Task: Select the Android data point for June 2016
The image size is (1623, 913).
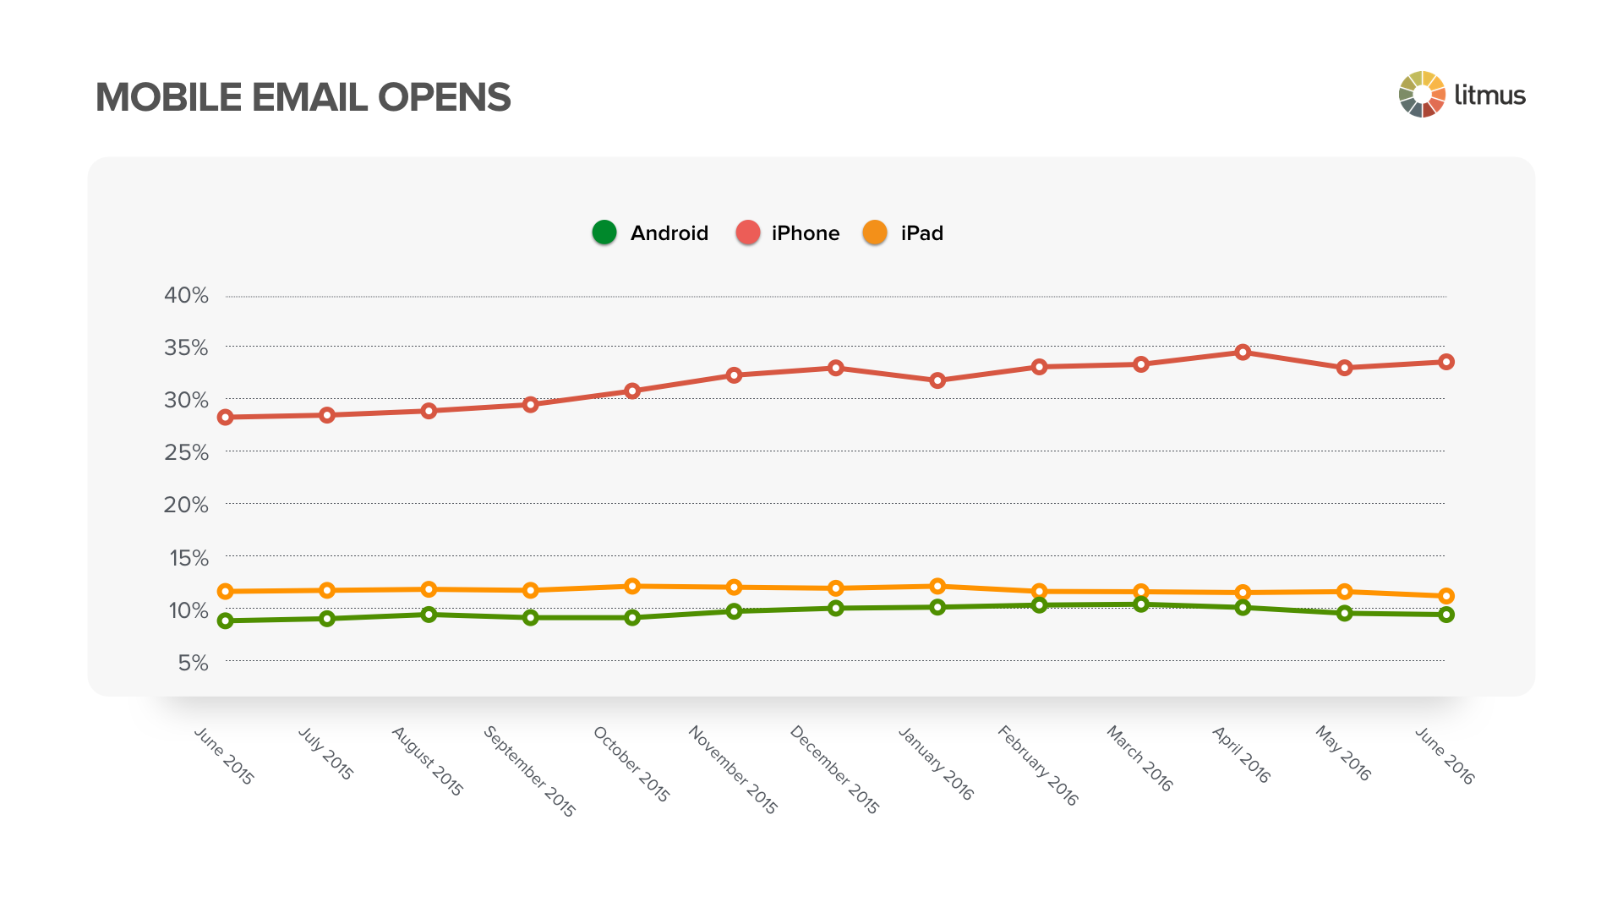Action: [1446, 615]
